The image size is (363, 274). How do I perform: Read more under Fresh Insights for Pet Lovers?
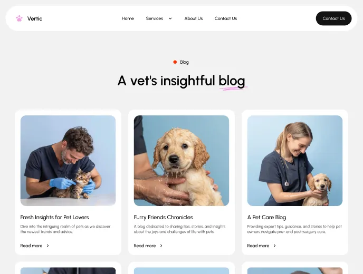pos(31,246)
